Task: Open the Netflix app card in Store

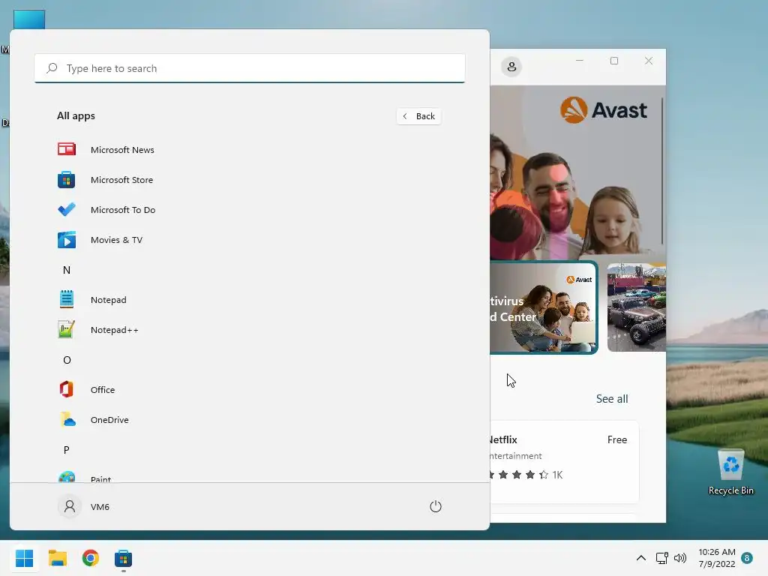Action: (564, 461)
